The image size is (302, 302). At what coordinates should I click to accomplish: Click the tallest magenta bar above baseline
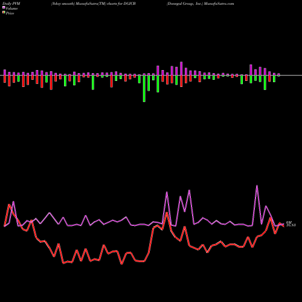181,69
